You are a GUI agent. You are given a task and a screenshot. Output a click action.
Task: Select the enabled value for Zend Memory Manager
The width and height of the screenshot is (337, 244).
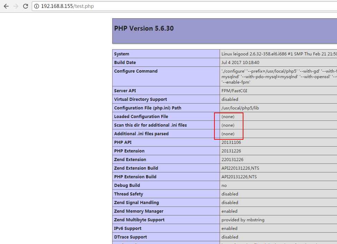pyautogui.click(x=229, y=211)
